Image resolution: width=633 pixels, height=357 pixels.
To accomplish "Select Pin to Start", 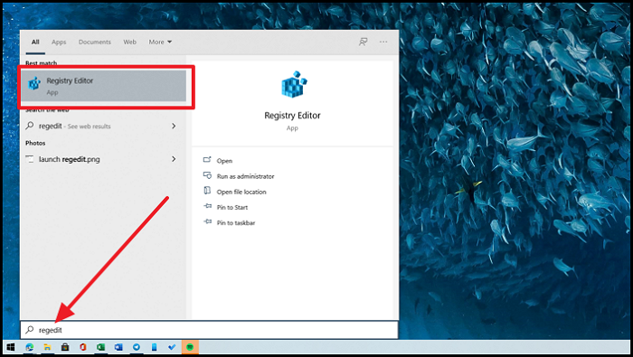I will 232,207.
